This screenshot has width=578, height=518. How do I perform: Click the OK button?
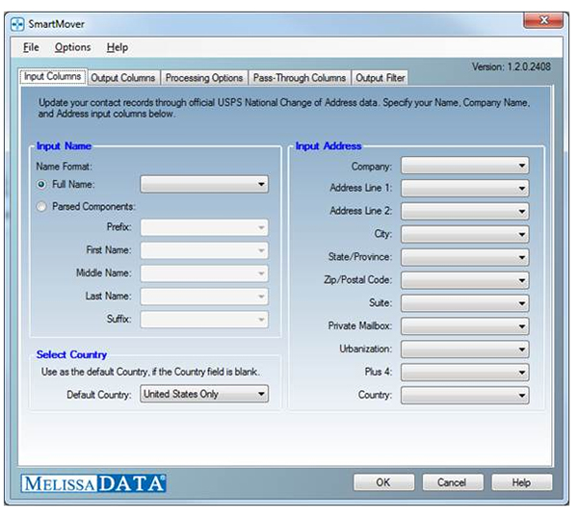click(383, 482)
